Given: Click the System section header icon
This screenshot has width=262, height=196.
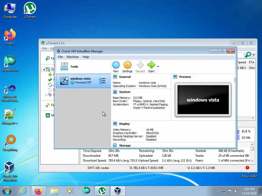Looking at the screenshot, I should pos(115,92).
